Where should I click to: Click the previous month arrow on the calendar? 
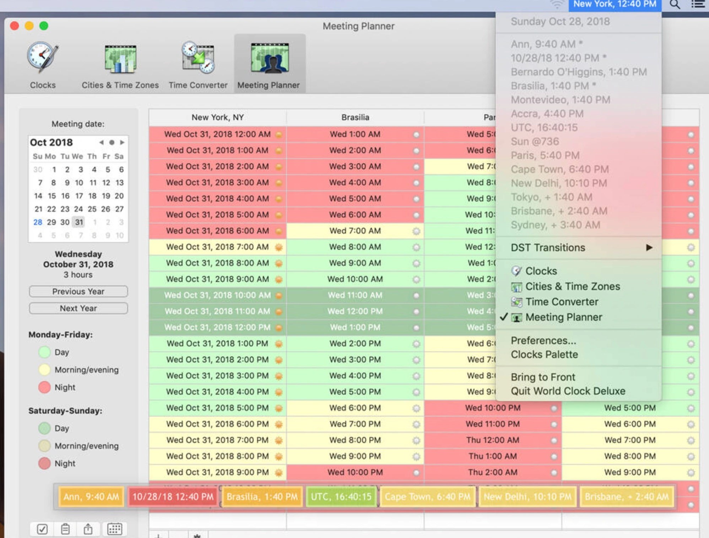click(x=101, y=142)
